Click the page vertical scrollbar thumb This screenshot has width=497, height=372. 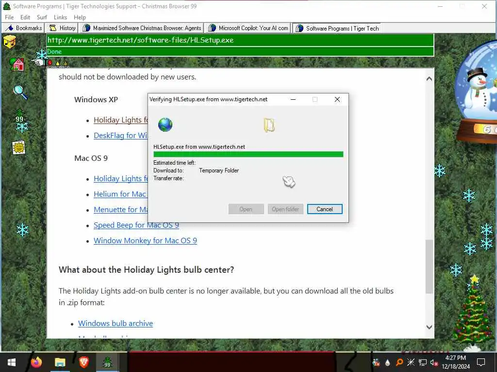(429, 267)
